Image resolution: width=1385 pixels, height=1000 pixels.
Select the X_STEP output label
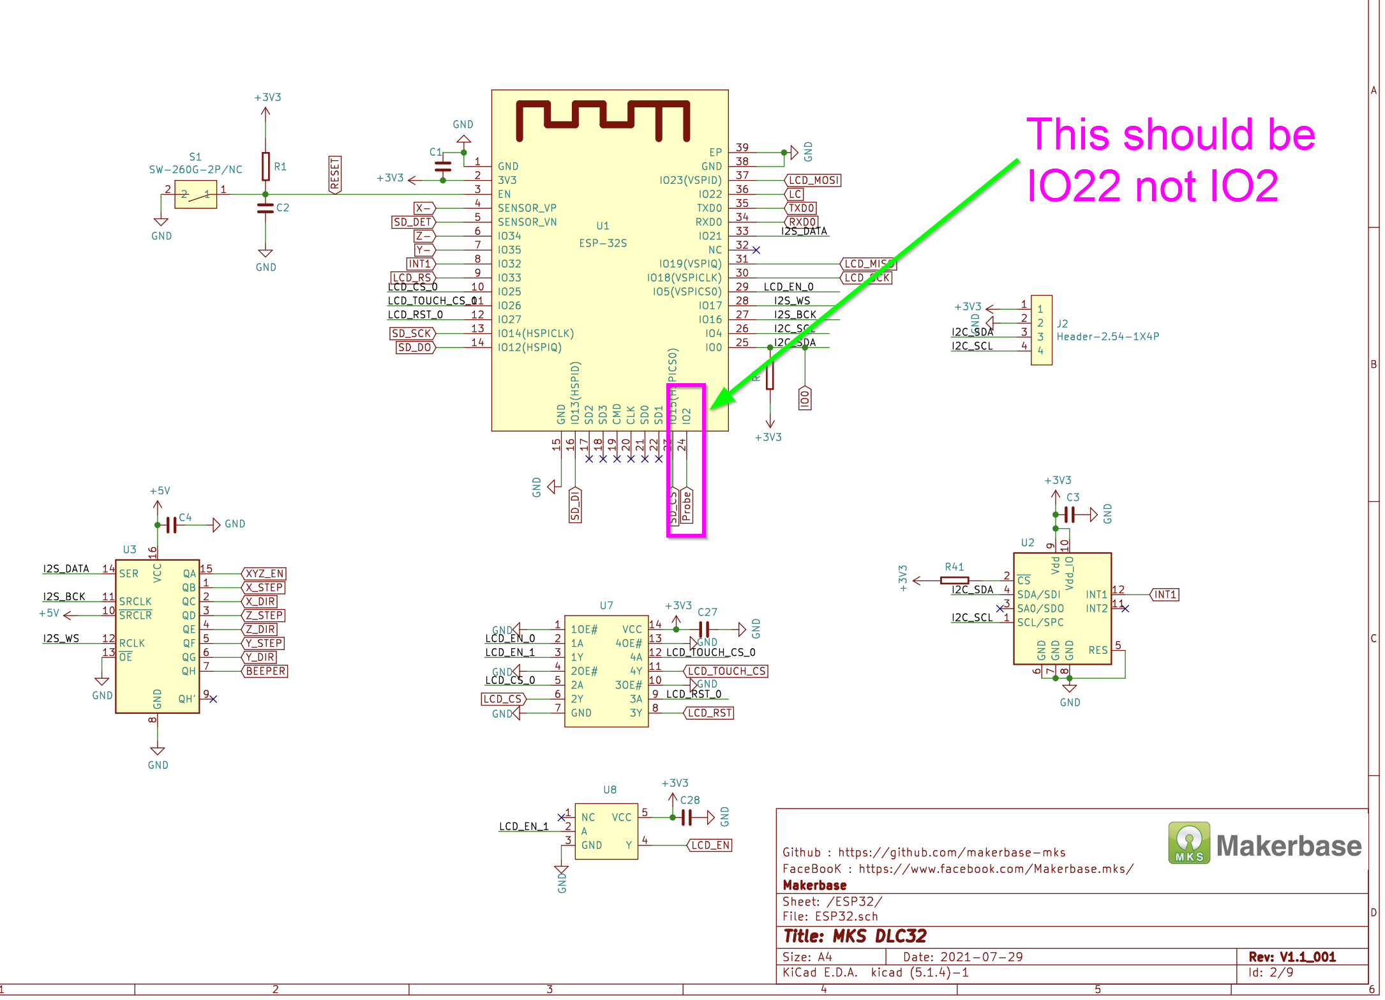click(x=263, y=587)
